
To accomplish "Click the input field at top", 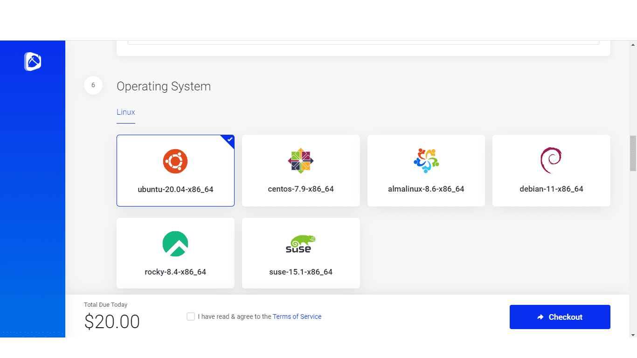I will pos(363,42).
